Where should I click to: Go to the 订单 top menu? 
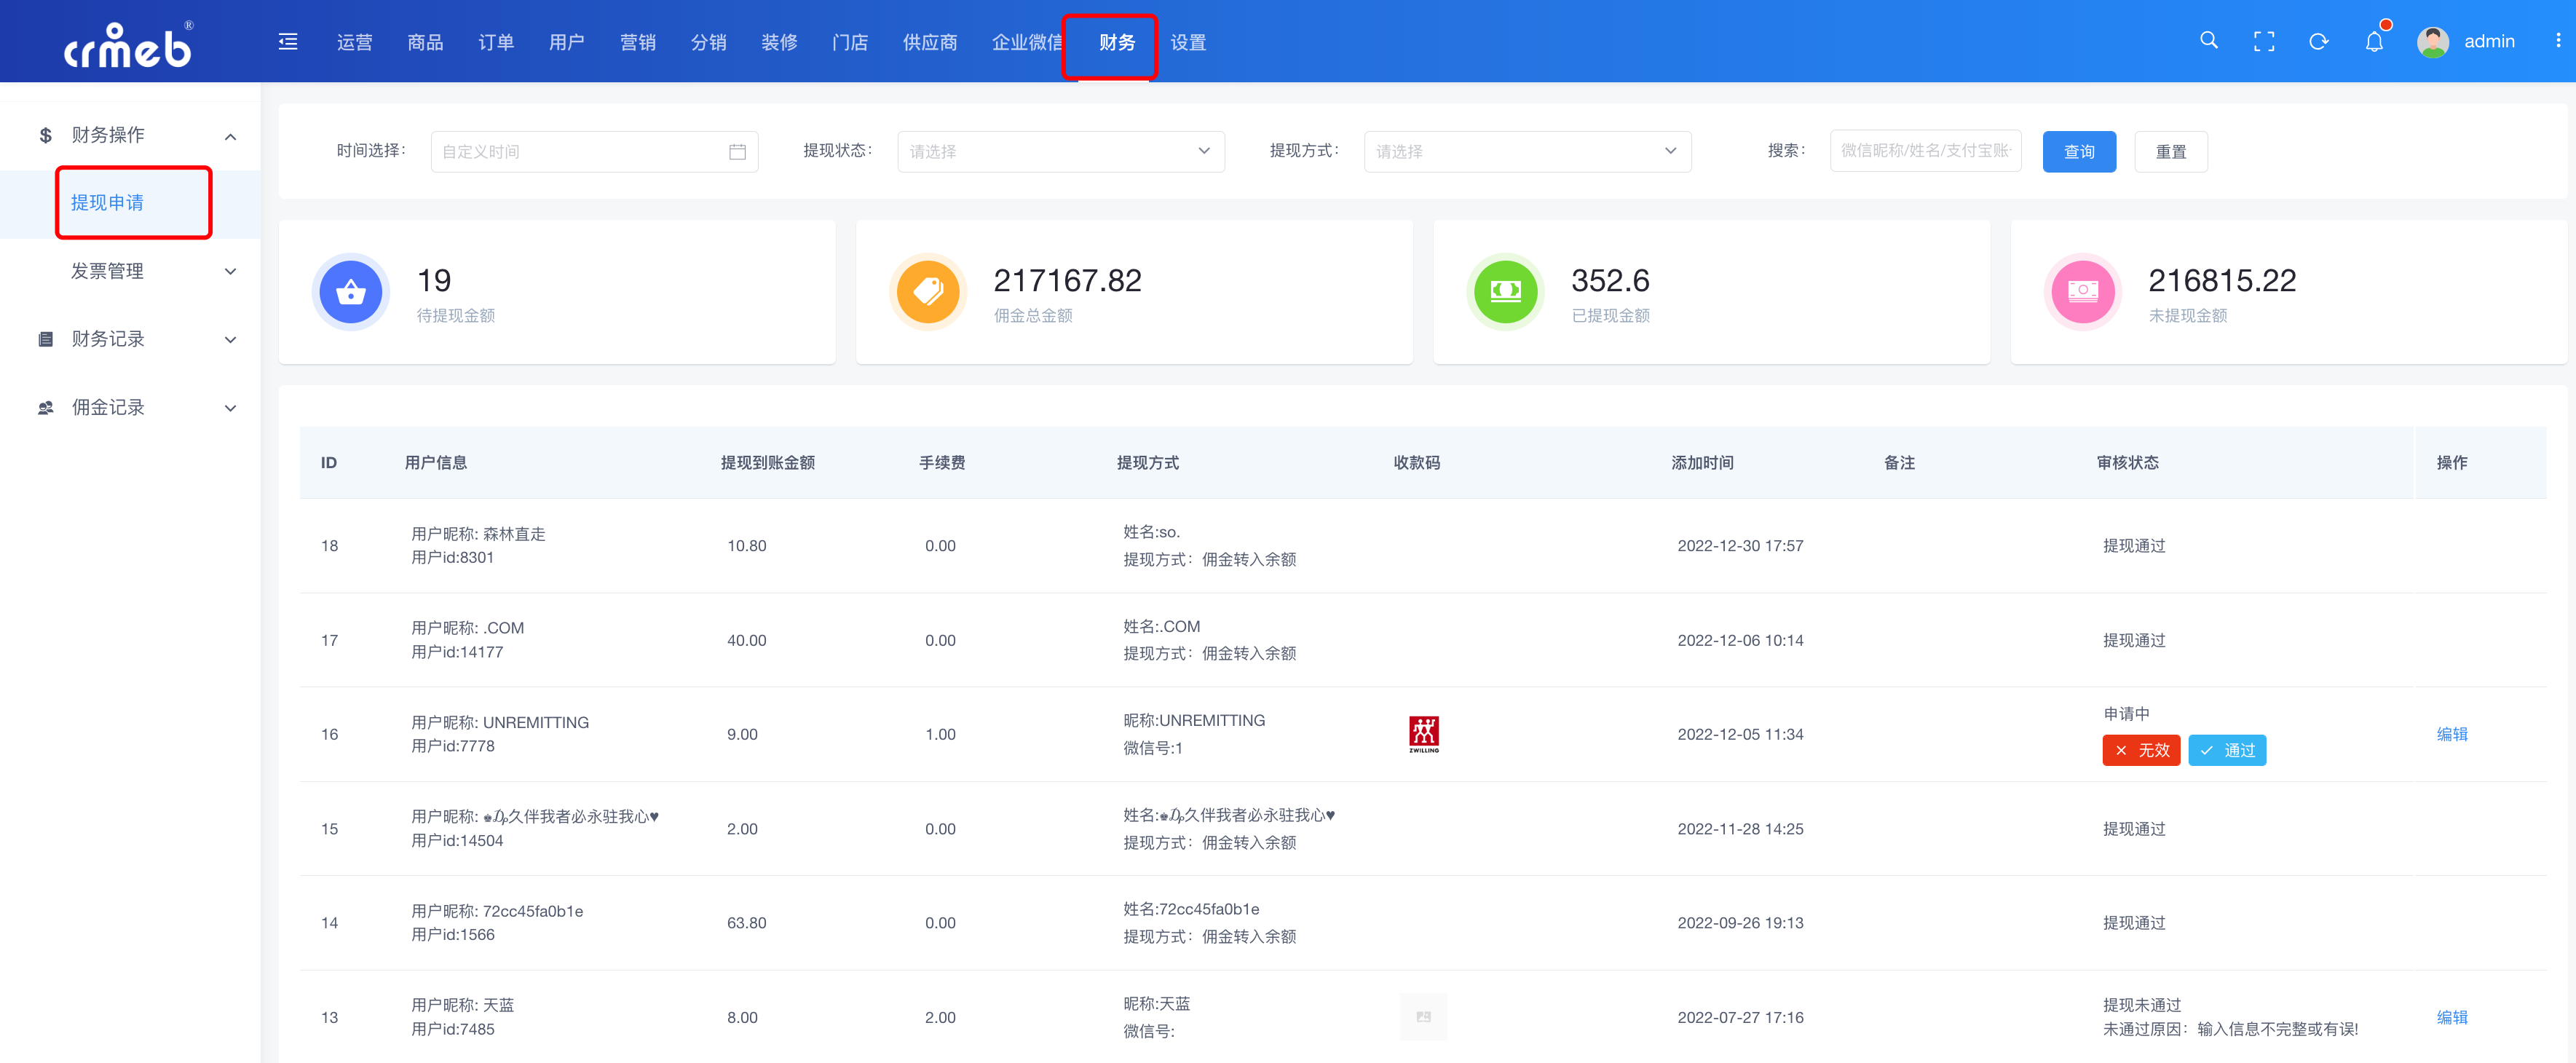496,42
